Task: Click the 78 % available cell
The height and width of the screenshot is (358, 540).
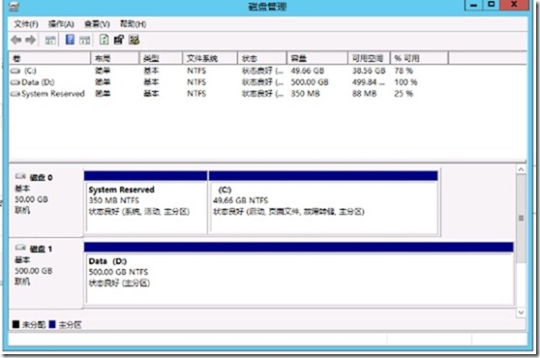Action: pyautogui.click(x=404, y=71)
